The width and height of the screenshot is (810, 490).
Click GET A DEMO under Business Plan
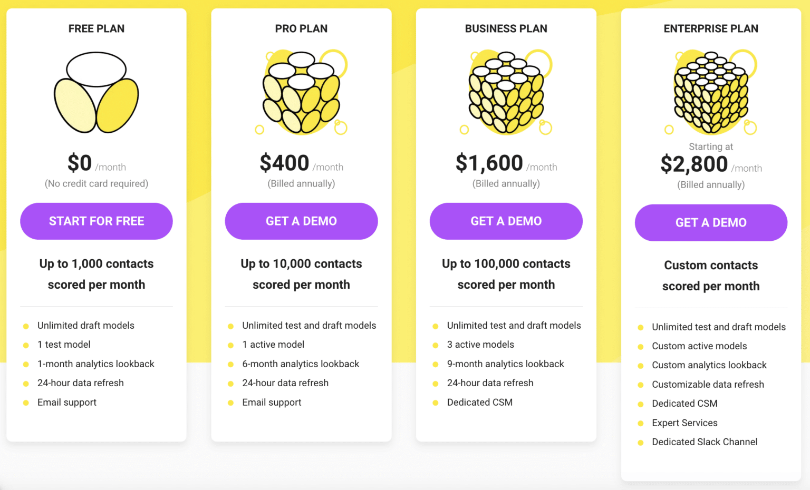(506, 221)
